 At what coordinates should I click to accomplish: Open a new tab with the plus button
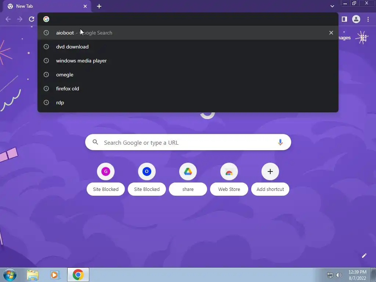(x=99, y=6)
